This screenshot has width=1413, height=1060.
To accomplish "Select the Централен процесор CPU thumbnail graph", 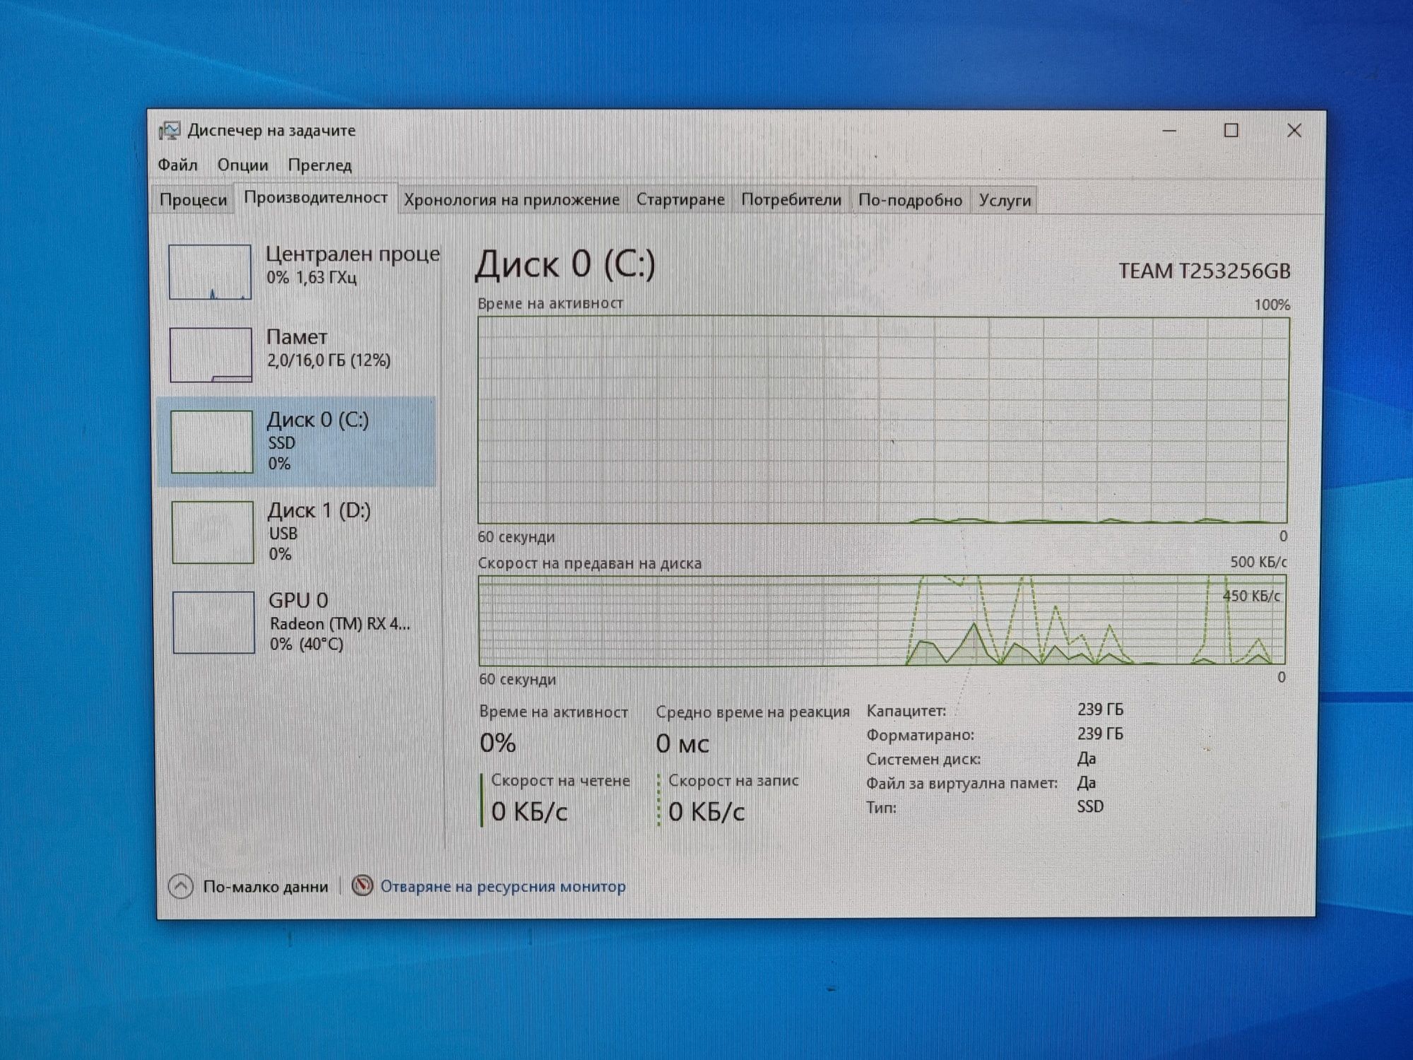I will tap(210, 272).
